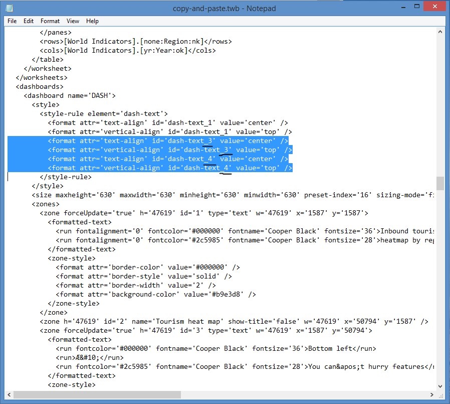The width and height of the screenshot is (450, 404).
Task: Click the horizontal scrollbar right arrow
Action: (431, 394)
